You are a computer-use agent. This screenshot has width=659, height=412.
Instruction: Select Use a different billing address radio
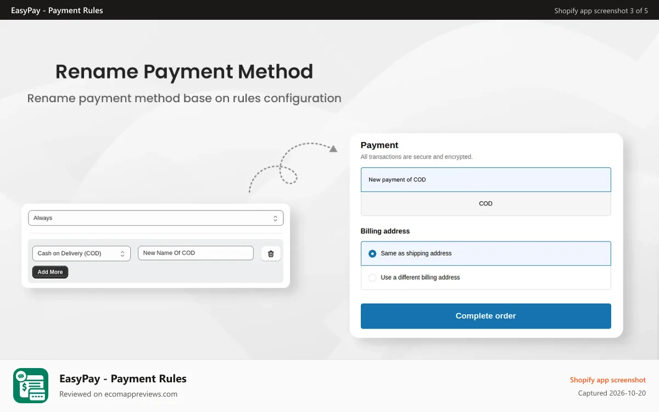point(372,277)
